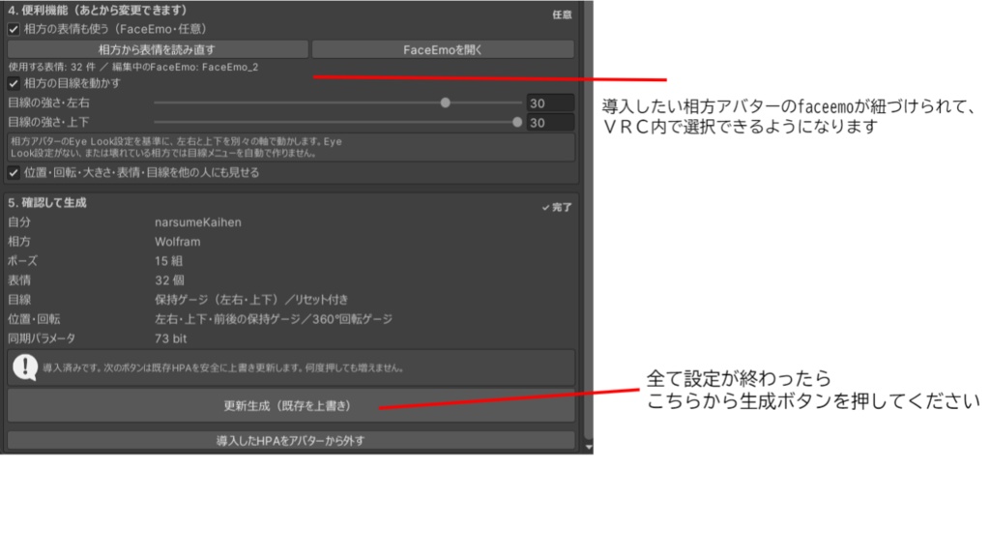This screenshot has height=557, width=990.
Task: Click 導入したHPAをアバターから外す button
Action: tap(290, 440)
